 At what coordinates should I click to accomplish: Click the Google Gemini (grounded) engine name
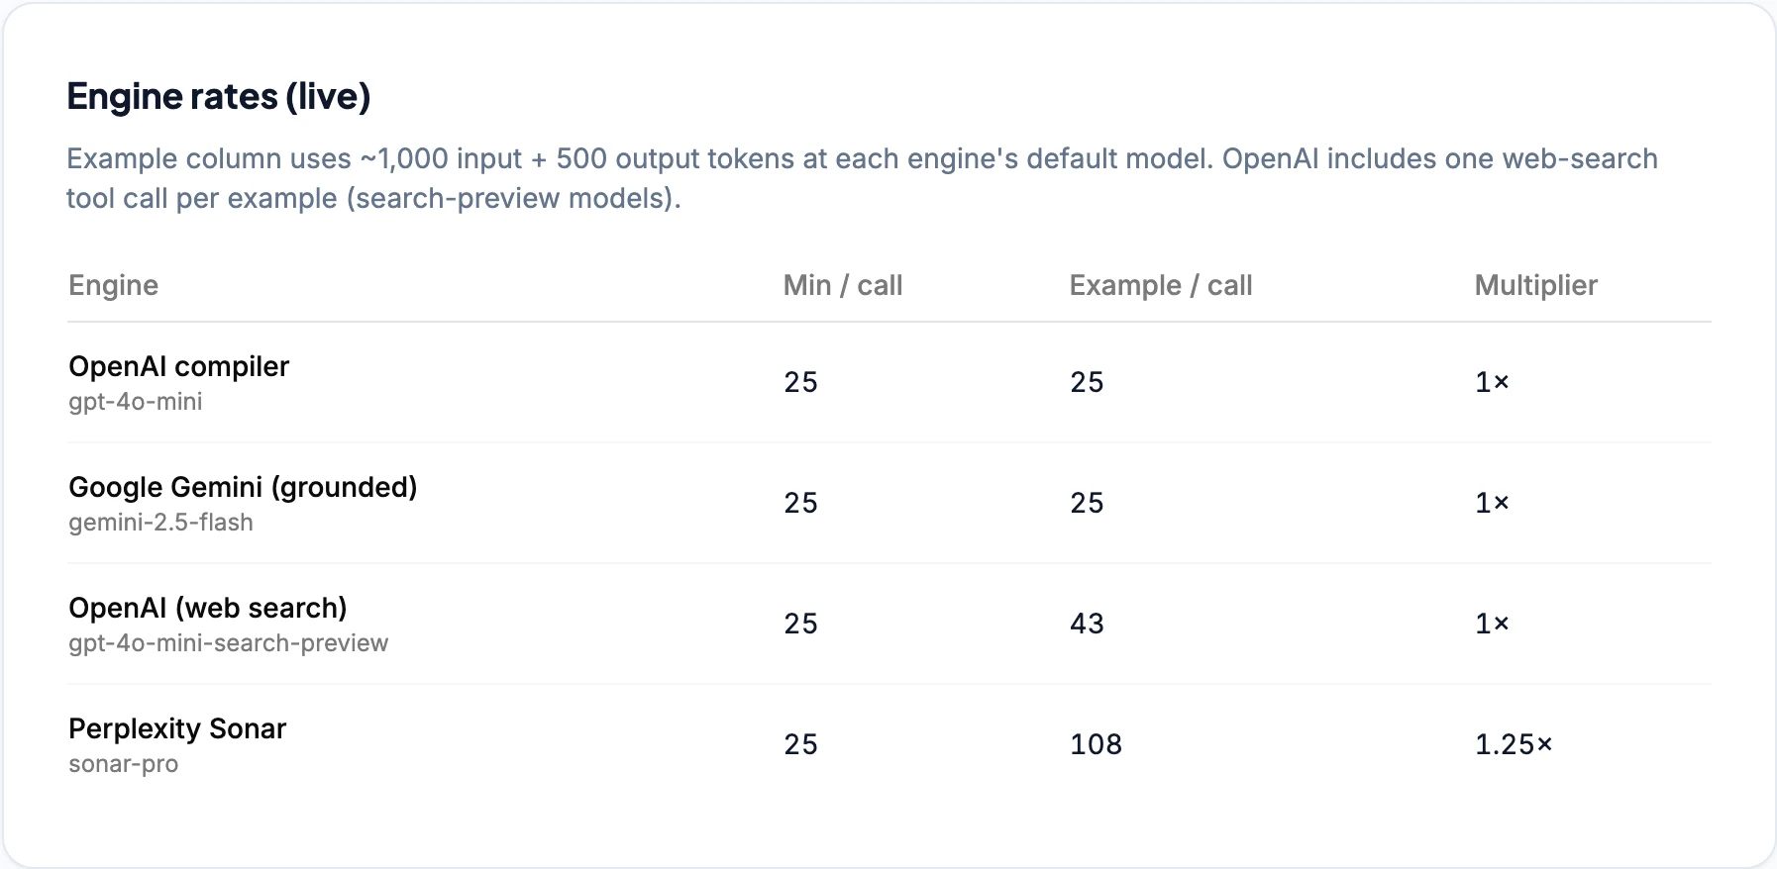[x=243, y=488]
